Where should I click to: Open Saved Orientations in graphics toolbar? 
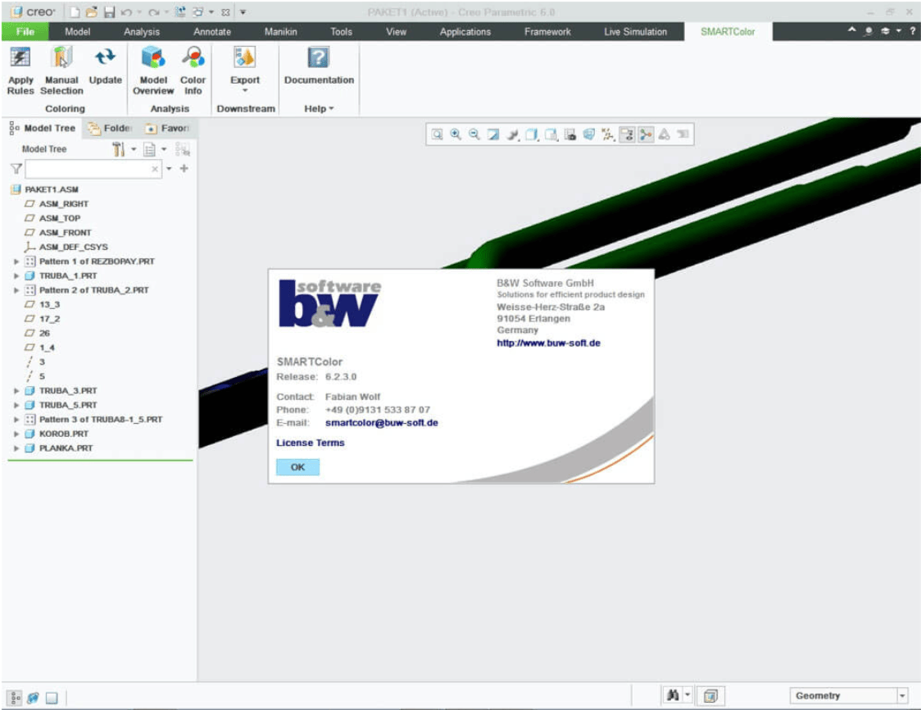pyautogui.click(x=551, y=134)
